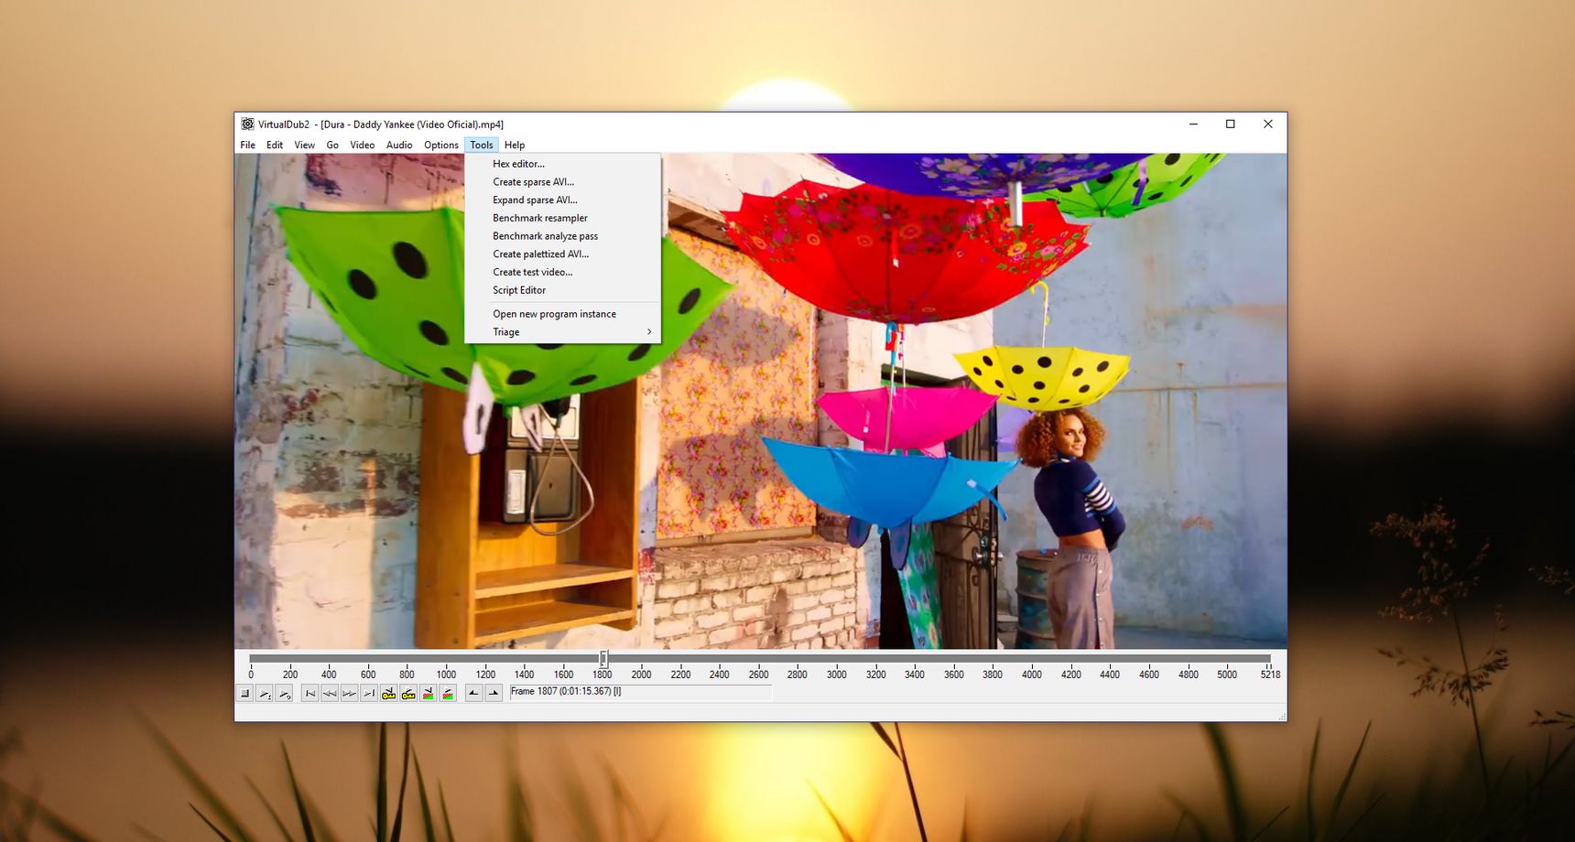1575x842 pixels.
Task: Open the View menu
Action: coord(305,145)
